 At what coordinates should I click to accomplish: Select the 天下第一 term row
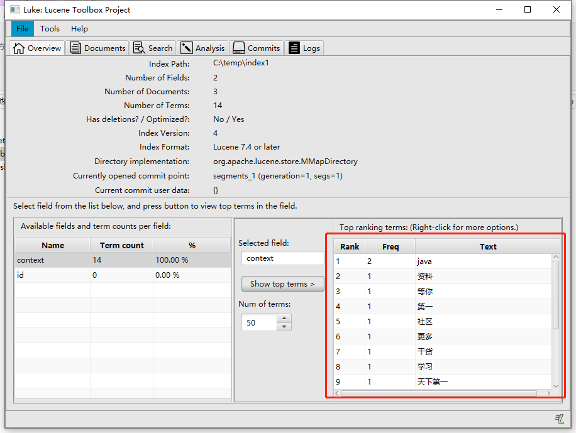(x=443, y=381)
